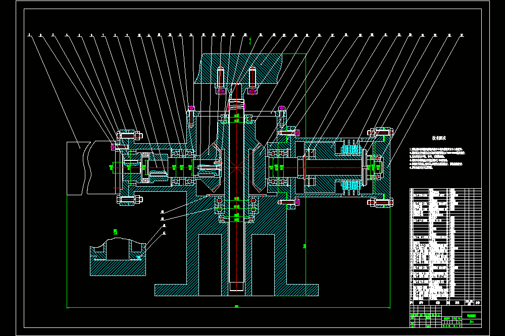Click the green overall width dimension line
Image resolution: width=505 pixels, height=336 pixels.
pyautogui.click(x=228, y=308)
